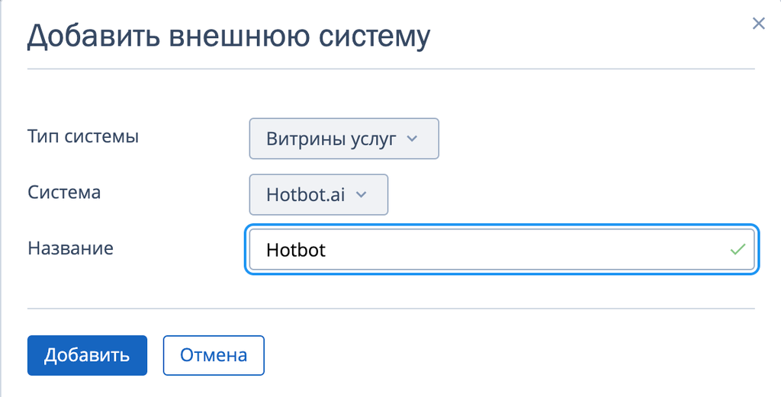The height and width of the screenshot is (397, 781).
Task: Click the green validation checkmark icon
Action: [x=737, y=249]
